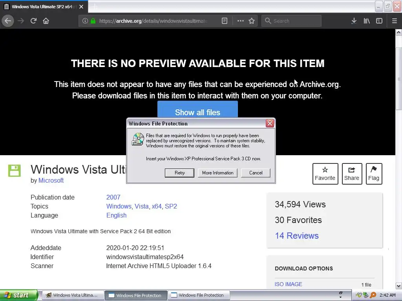Reload the current page

coord(33,21)
